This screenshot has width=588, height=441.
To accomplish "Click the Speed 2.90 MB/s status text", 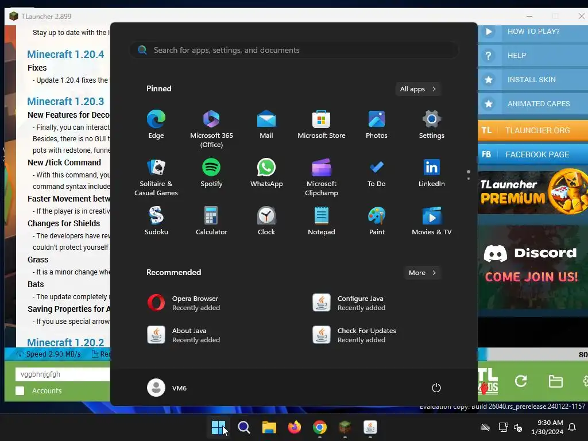I will [x=53, y=354].
